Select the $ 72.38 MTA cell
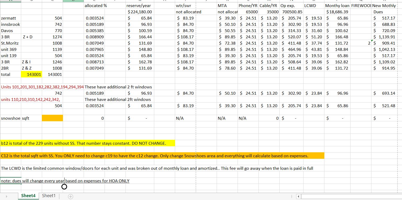 [x=227, y=43]
